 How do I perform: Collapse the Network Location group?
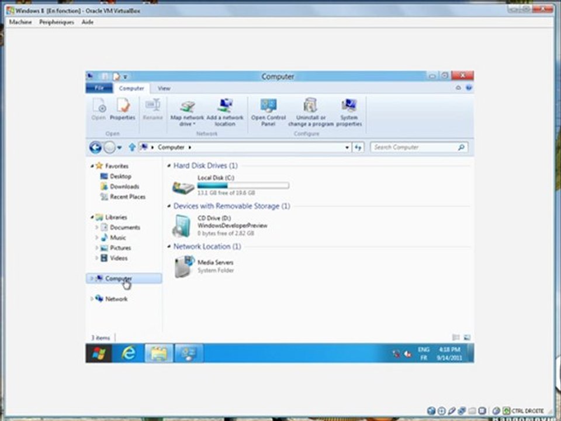pos(169,247)
